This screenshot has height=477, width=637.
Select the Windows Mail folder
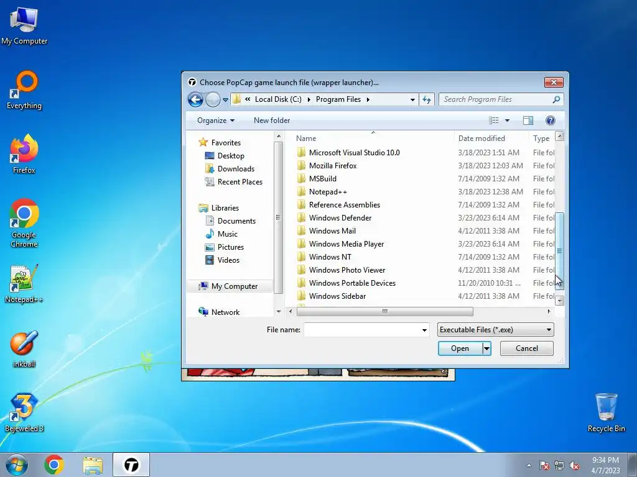[x=332, y=231]
